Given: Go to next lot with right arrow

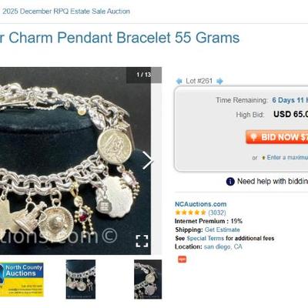Looking at the screenshot, I should (x=219, y=82).
